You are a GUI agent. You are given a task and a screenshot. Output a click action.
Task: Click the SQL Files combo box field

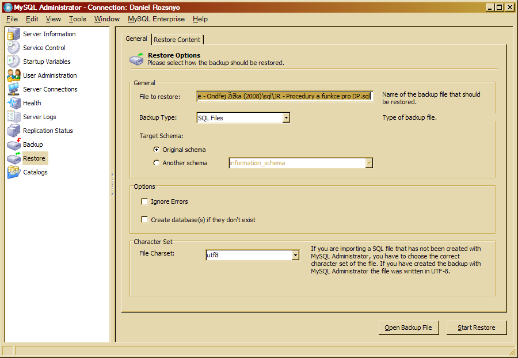pos(243,117)
